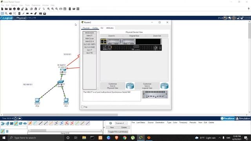Select the Draw Ellipse tool
Viewport: 251px width, 141px height.
(x=31, y=14)
